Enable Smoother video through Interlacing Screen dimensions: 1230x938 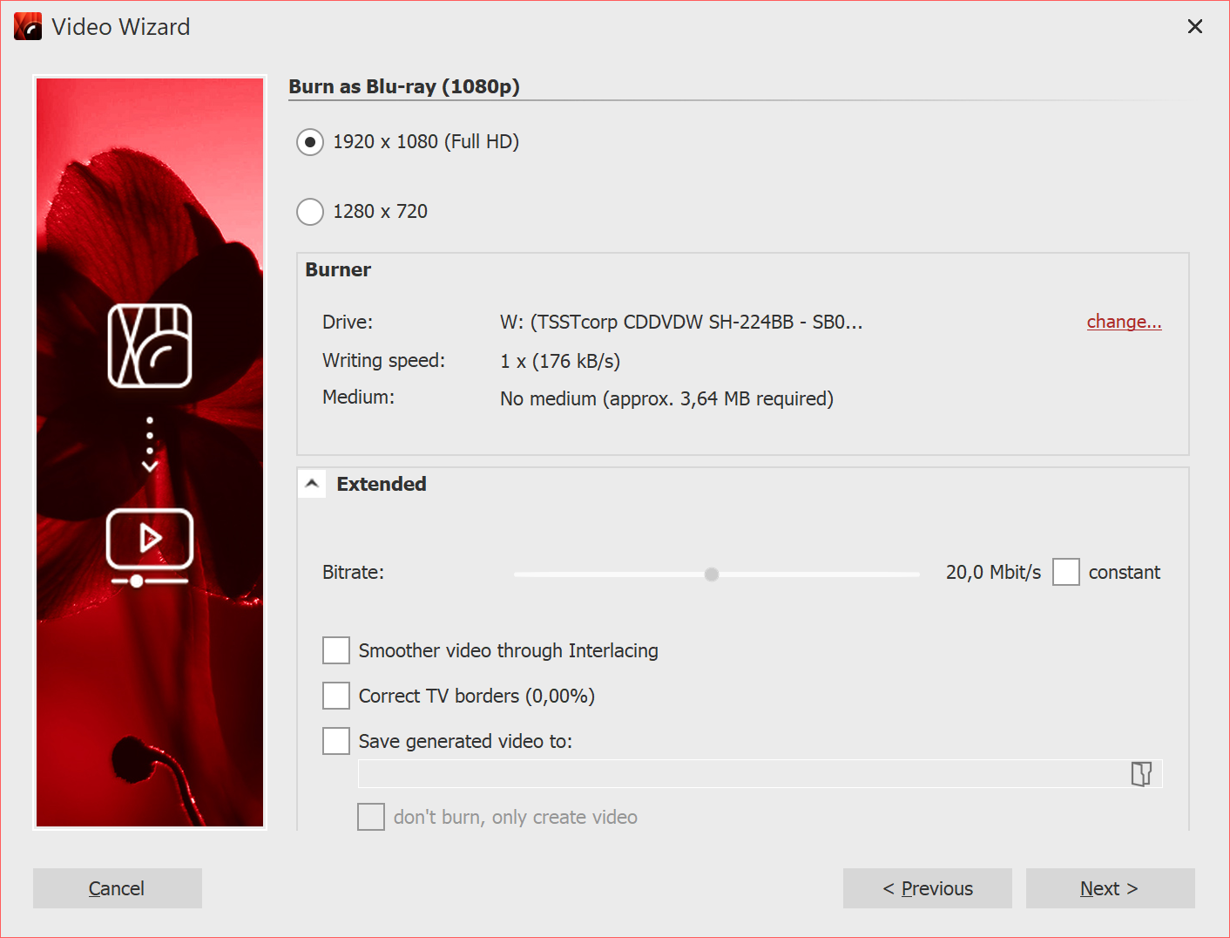(336, 650)
